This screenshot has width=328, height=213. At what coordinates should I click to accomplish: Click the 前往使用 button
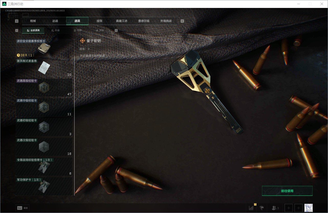click(287, 191)
